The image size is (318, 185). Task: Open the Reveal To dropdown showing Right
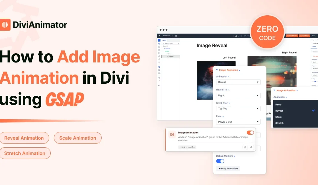(x=238, y=95)
